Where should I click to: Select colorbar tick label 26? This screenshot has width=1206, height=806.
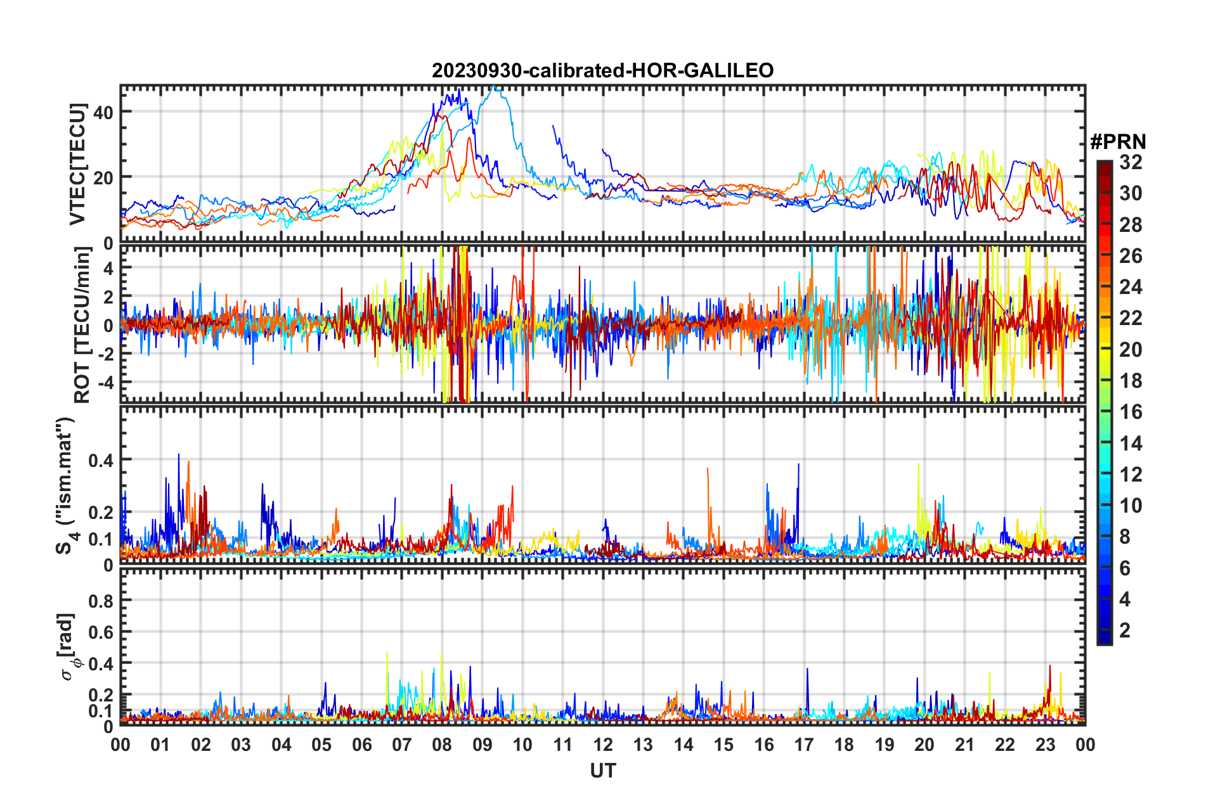pos(1131,256)
